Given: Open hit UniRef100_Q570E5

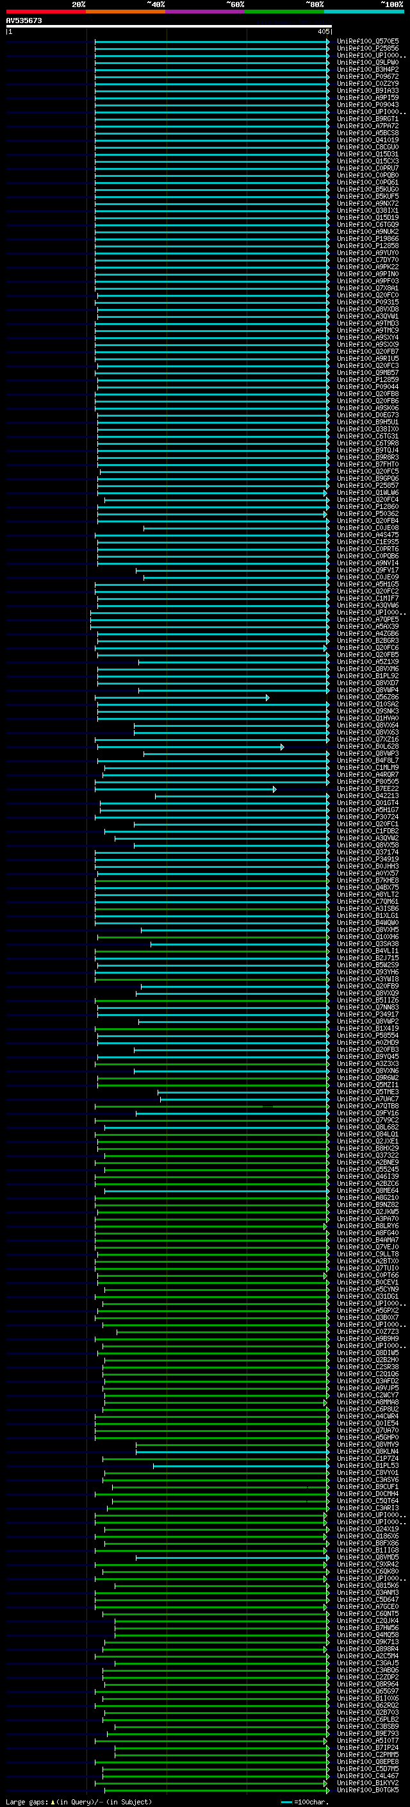Looking at the screenshot, I should (x=368, y=42).
